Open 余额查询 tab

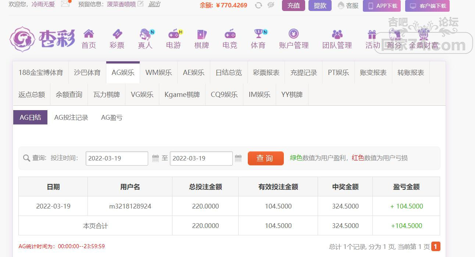[69, 95]
